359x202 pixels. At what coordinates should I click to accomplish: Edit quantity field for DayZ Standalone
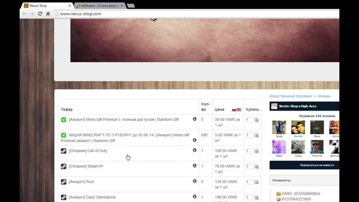(x=250, y=198)
